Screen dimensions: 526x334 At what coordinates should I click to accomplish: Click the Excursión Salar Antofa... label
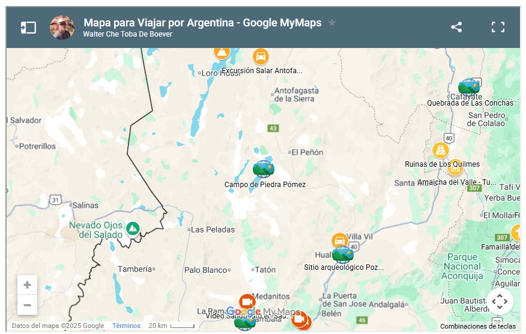[262, 71]
